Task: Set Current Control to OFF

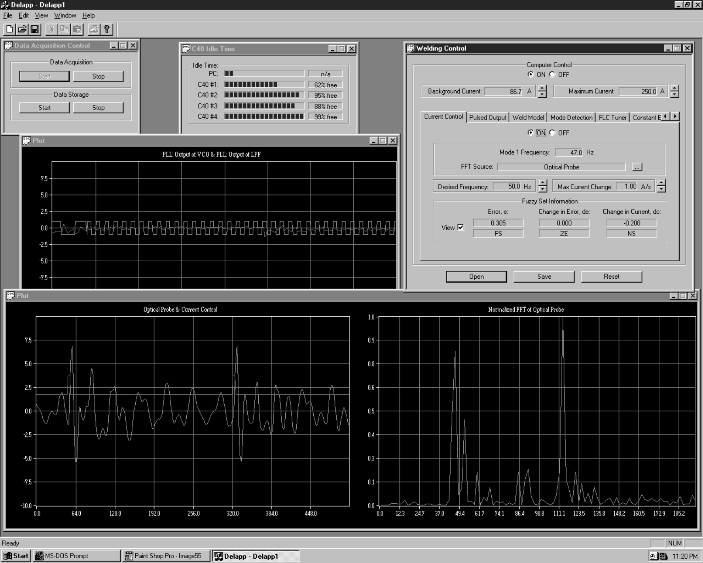Action: (553, 133)
